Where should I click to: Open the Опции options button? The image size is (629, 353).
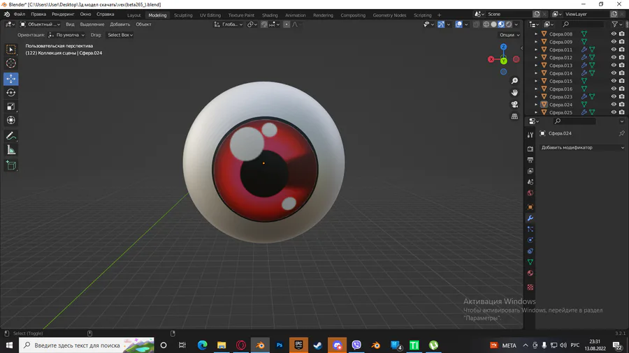click(509, 35)
